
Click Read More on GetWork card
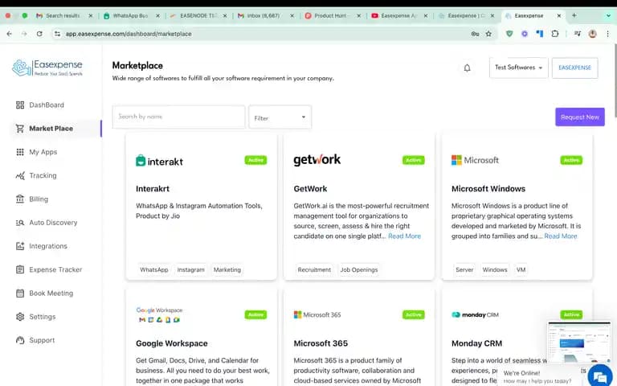click(x=405, y=236)
